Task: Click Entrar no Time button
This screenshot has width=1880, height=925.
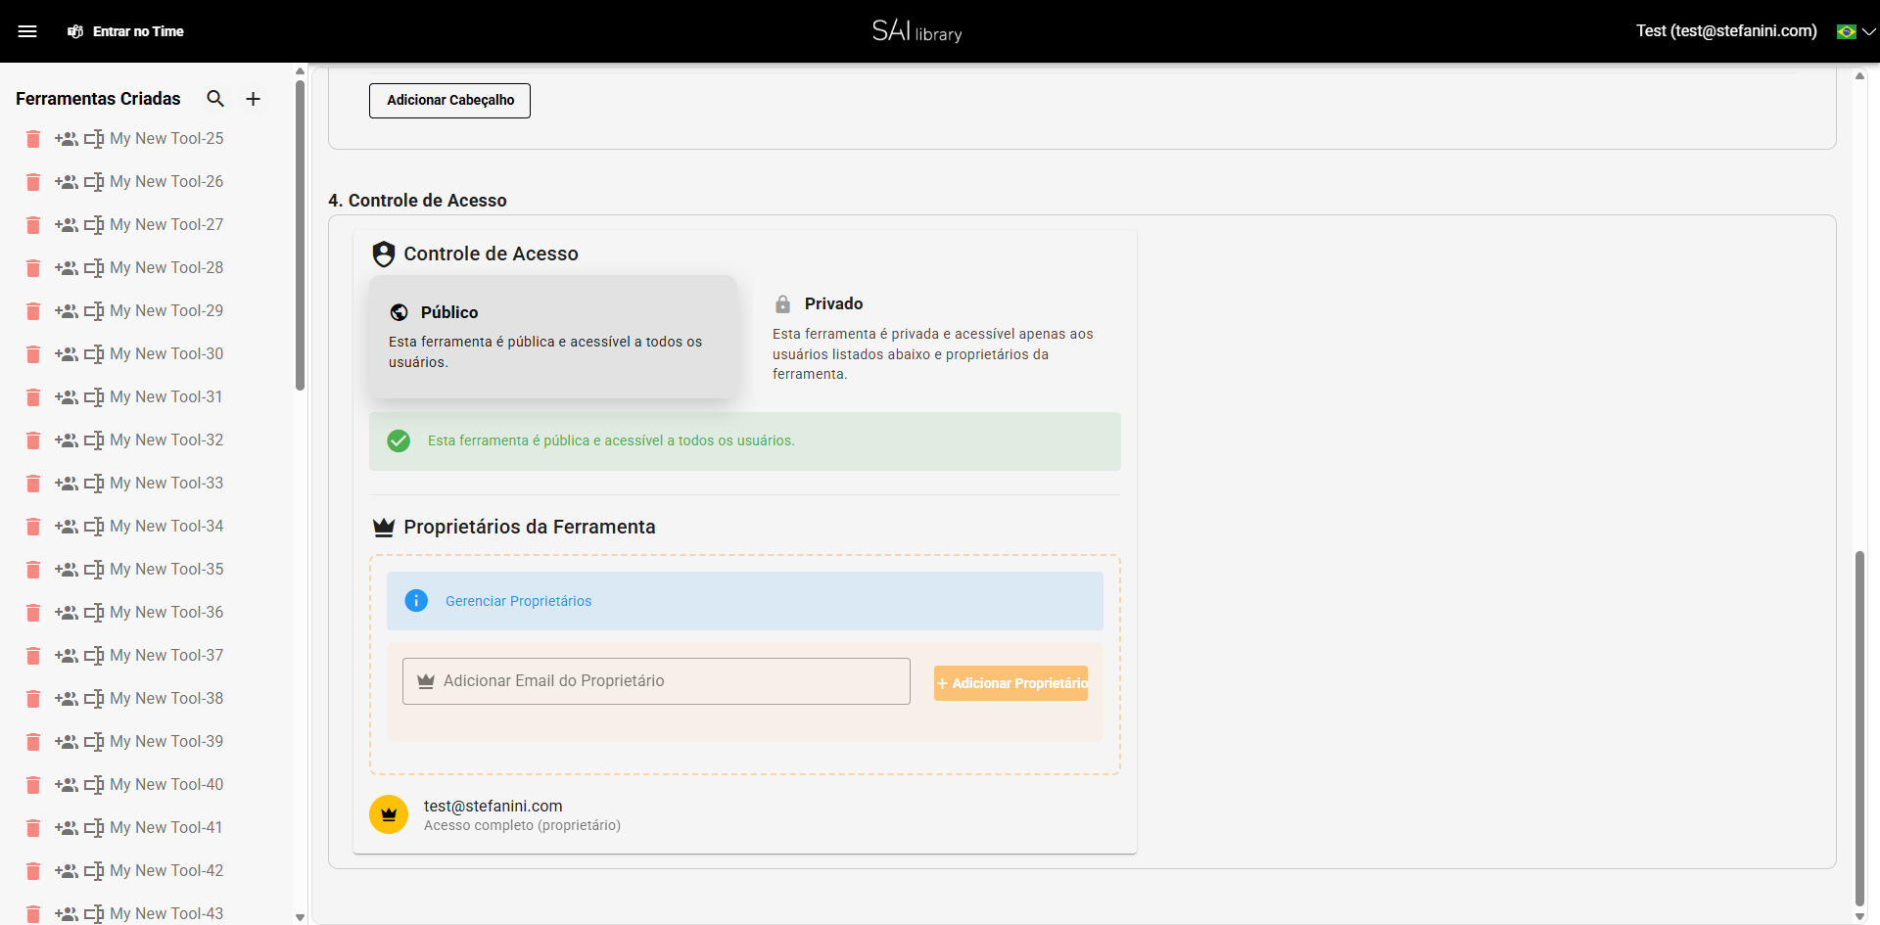Action: pyautogui.click(x=126, y=31)
